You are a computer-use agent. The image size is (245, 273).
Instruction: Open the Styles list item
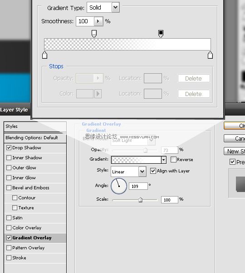point(35,126)
